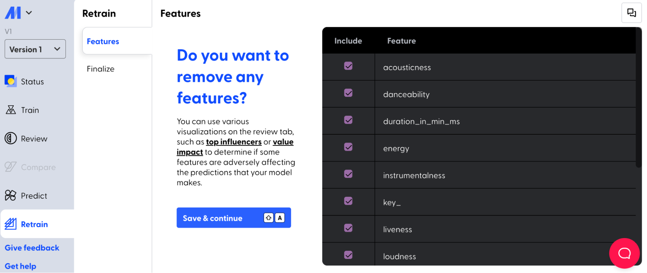Viewport: 647px width, 273px height.
Task: Toggle the danceability include checkbox
Action: click(348, 93)
